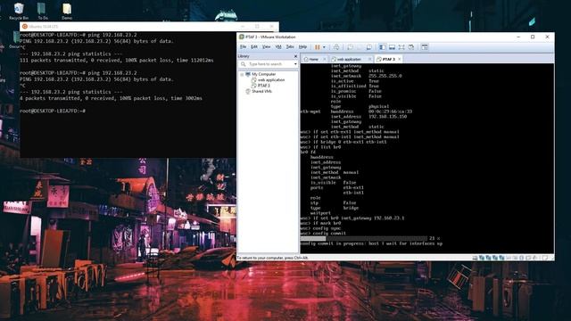
Task: Click the Ctrl+Alt return hint in status bar
Action: tap(272, 258)
